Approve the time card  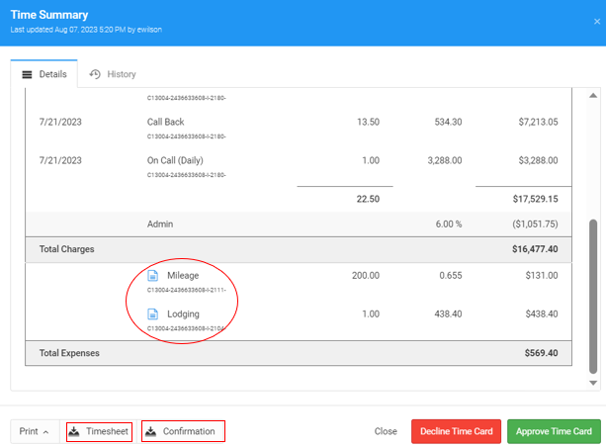click(554, 432)
